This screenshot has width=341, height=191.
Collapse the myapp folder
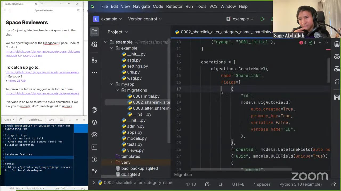click(x=111, y=84)
